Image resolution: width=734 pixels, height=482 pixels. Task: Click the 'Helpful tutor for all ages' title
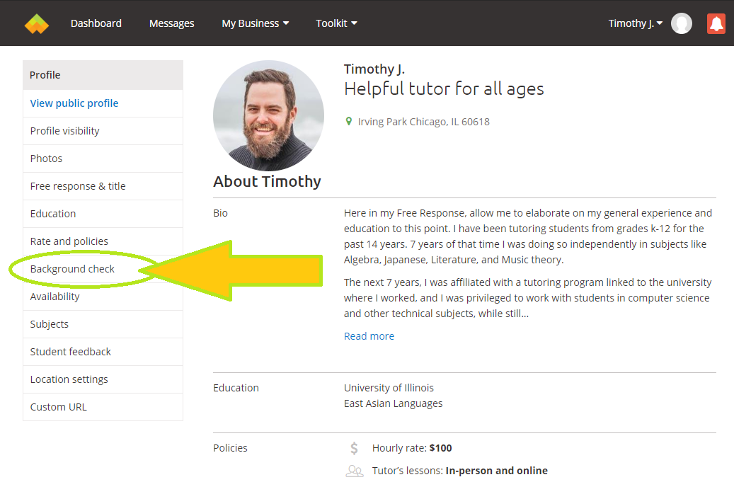click(444, 89)
